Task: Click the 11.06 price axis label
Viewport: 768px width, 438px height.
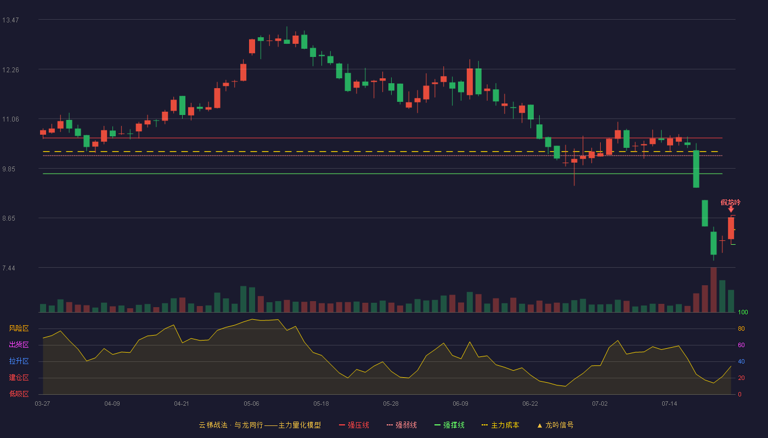Action: pyautogui.click(x=10, y=119)
